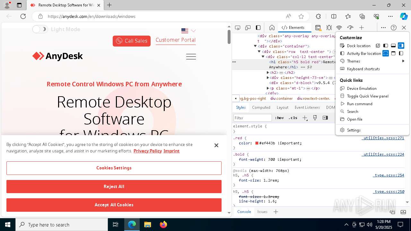Choose Open file menu entry
Screen dimensions: 411x231
coord(372,119)
